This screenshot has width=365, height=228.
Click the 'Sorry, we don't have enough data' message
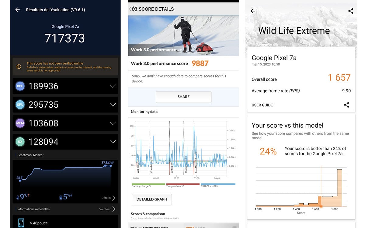click(x=179, y=79)
